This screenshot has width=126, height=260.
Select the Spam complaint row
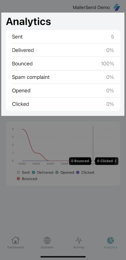pos(63,77)
